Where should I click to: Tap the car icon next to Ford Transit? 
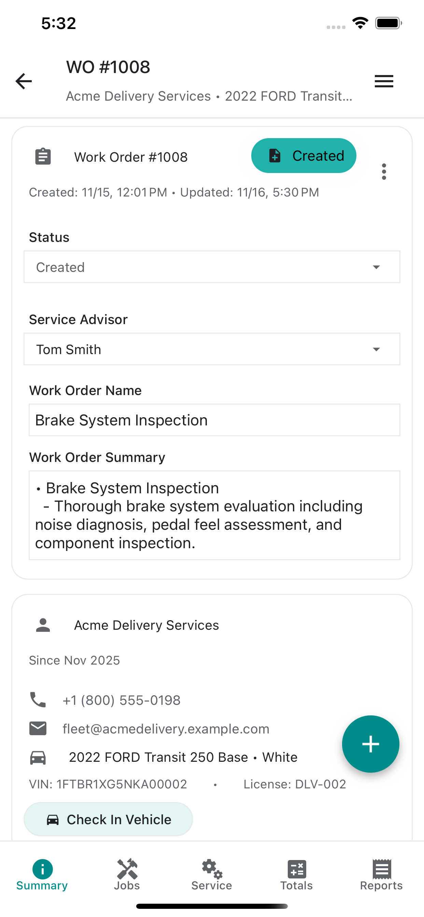[38, 757]
